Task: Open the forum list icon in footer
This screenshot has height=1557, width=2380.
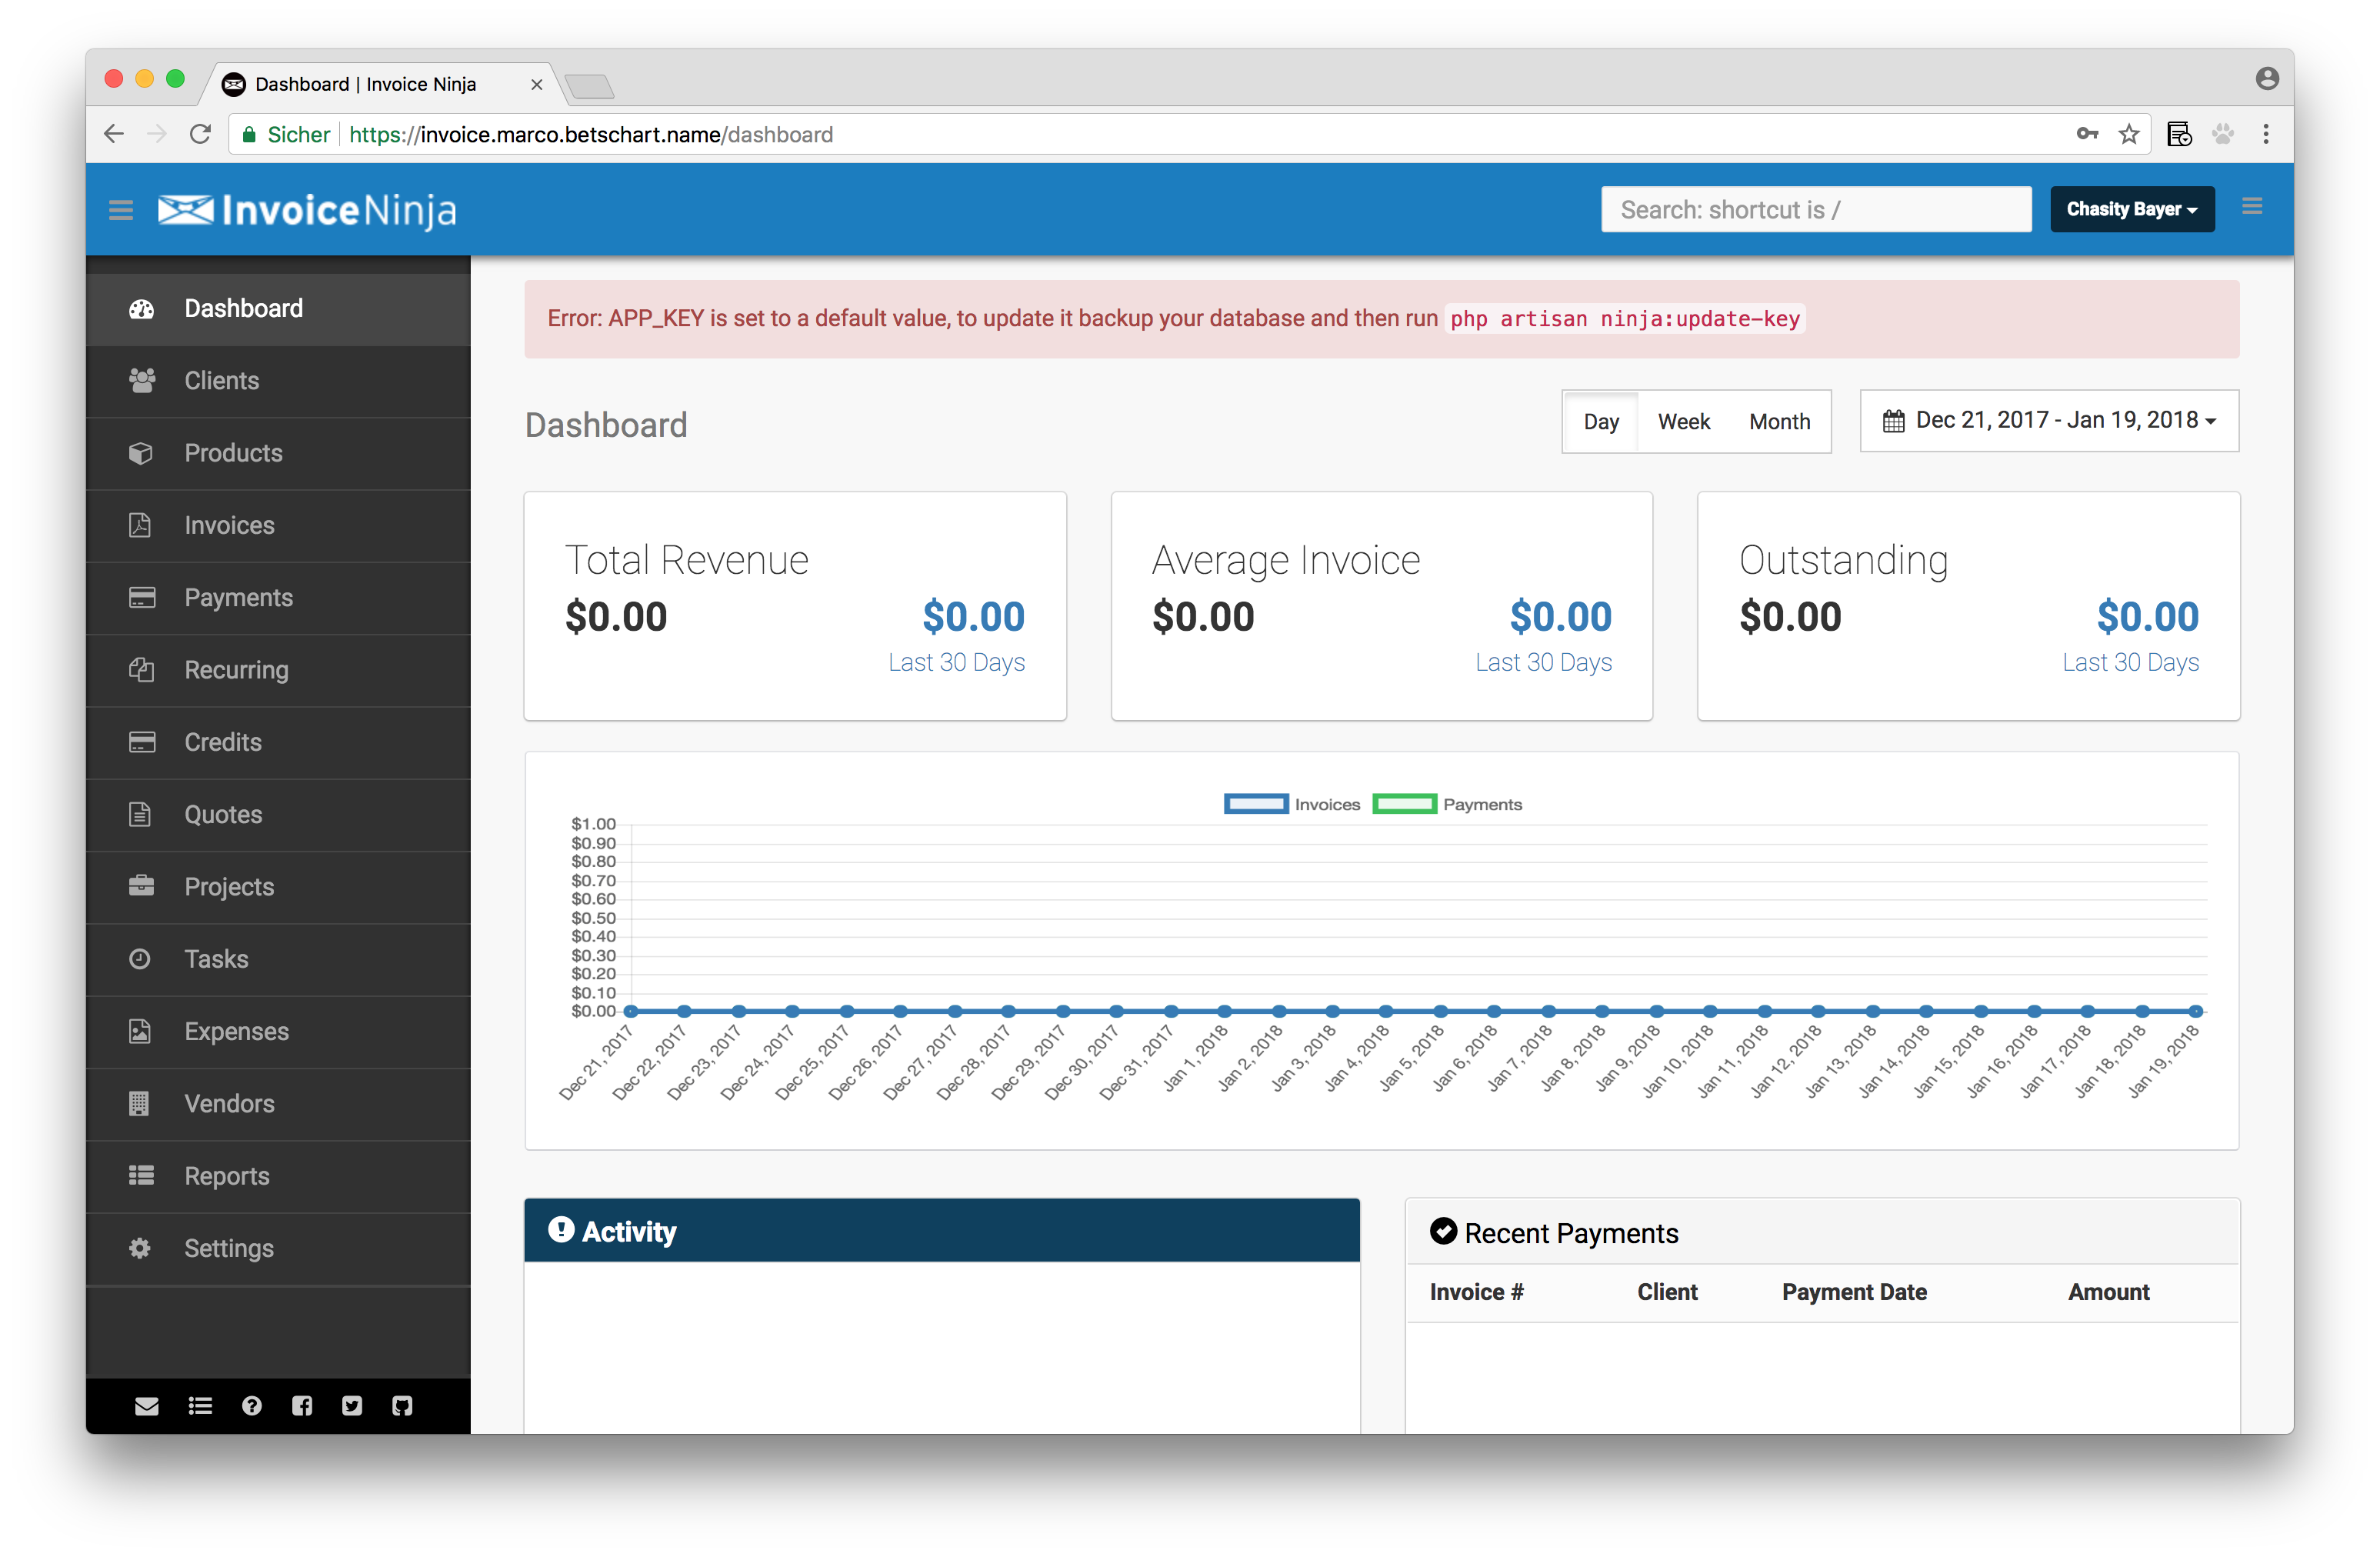Action: coord(200,1406)
